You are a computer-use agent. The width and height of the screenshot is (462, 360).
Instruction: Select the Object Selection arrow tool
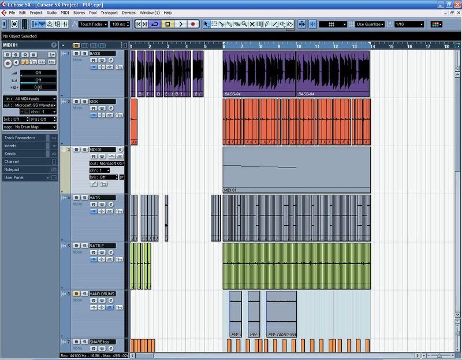207,24
